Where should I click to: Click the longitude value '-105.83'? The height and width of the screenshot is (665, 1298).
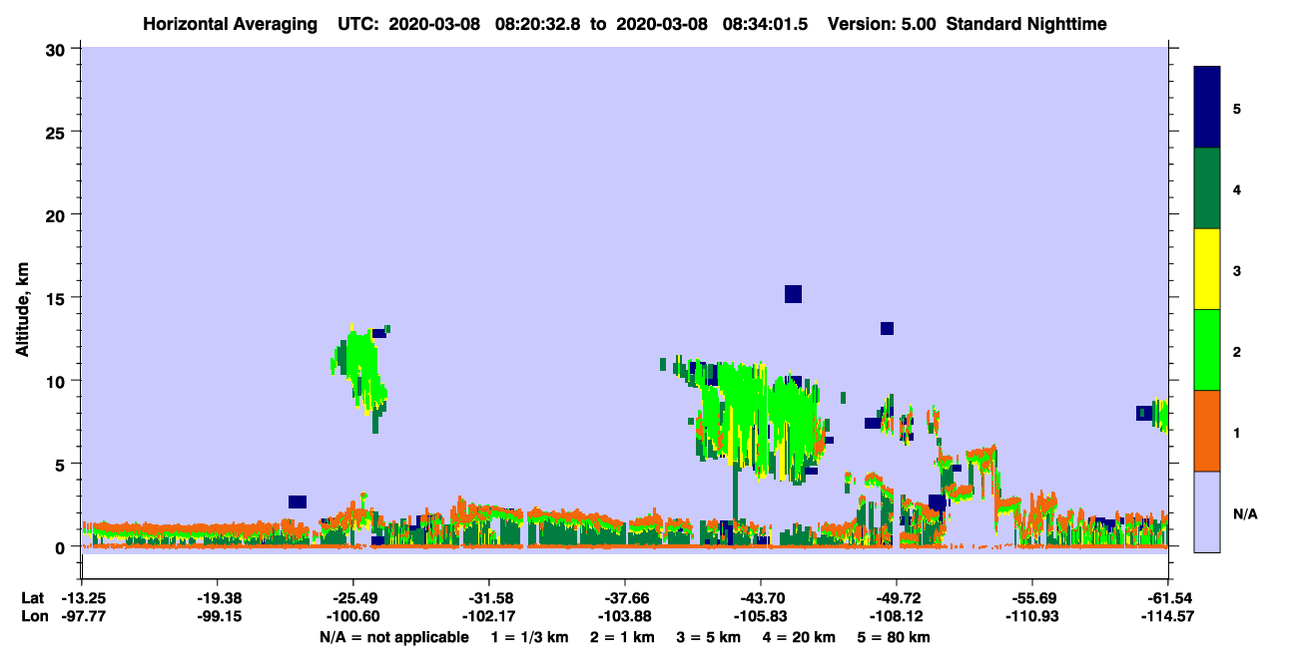tap(761, 616)
